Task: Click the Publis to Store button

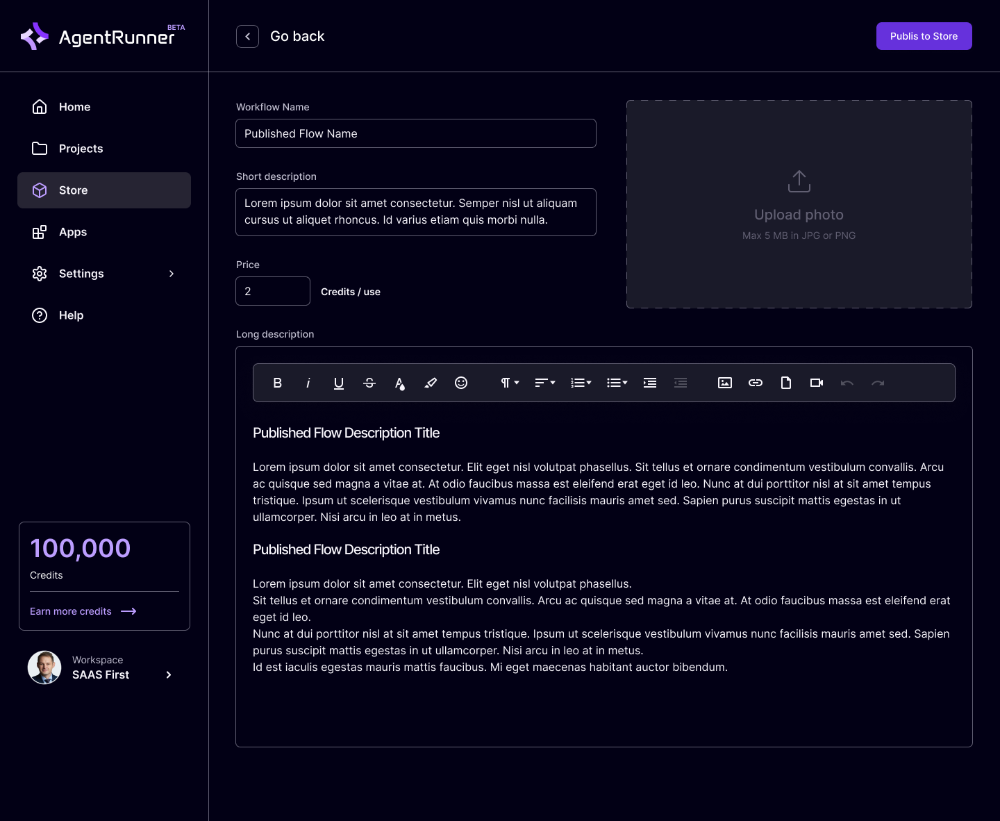Action: click(x=924, y=35)
